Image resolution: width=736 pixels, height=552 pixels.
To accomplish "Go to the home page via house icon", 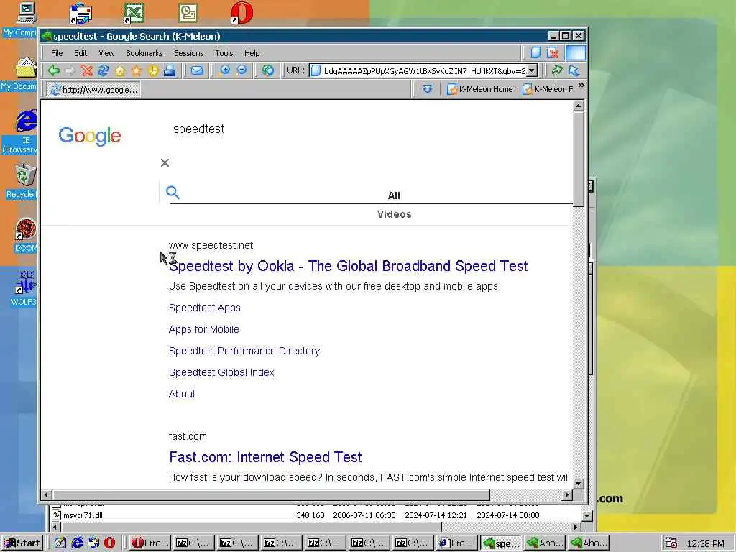I will (120, 71).
